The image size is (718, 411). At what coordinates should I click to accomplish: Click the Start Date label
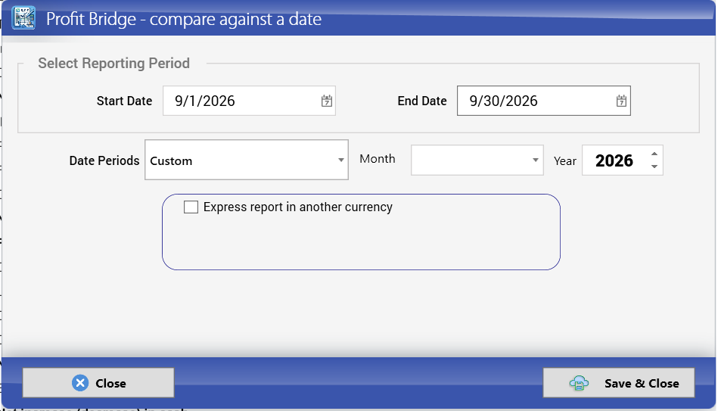[124, 101]
